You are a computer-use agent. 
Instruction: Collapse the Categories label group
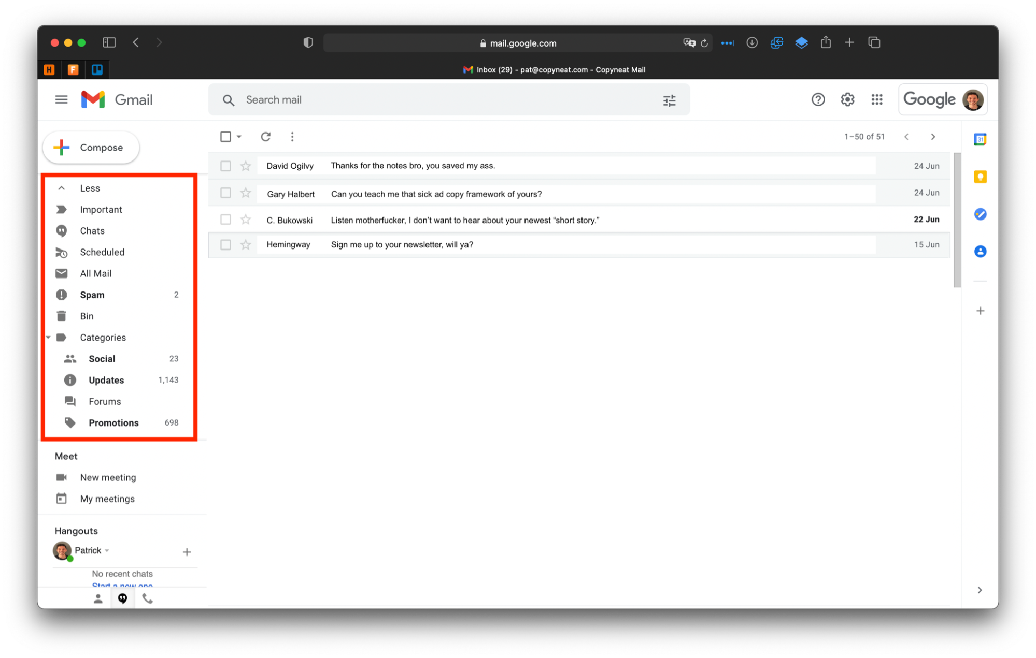pyautogui.click(x=48, y=338)
